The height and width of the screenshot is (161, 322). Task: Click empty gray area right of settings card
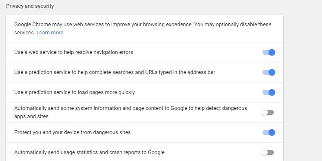point(302,83)
